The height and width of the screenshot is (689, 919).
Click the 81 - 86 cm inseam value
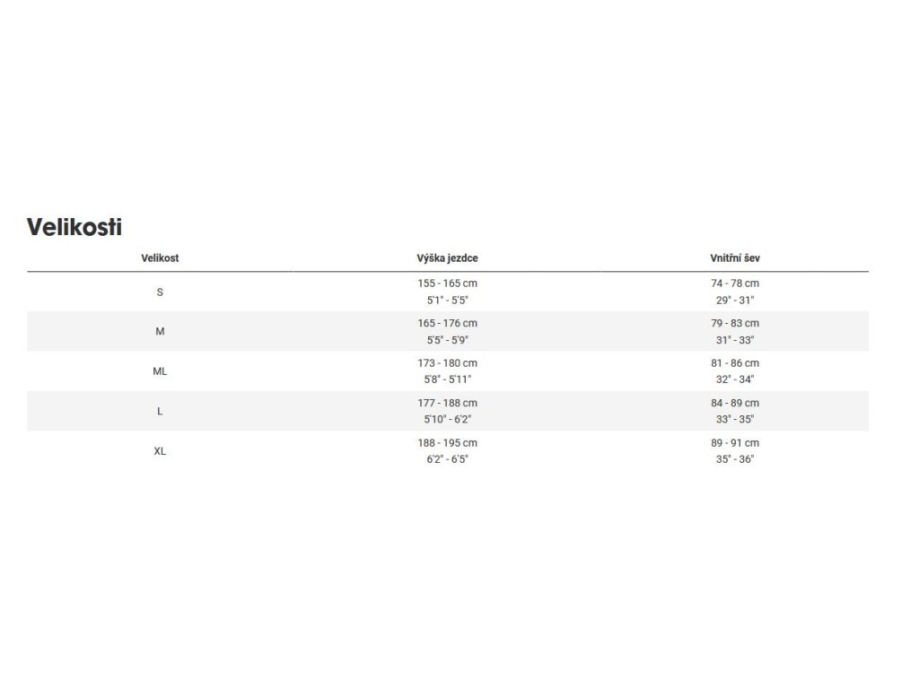(x=734, y=363)
